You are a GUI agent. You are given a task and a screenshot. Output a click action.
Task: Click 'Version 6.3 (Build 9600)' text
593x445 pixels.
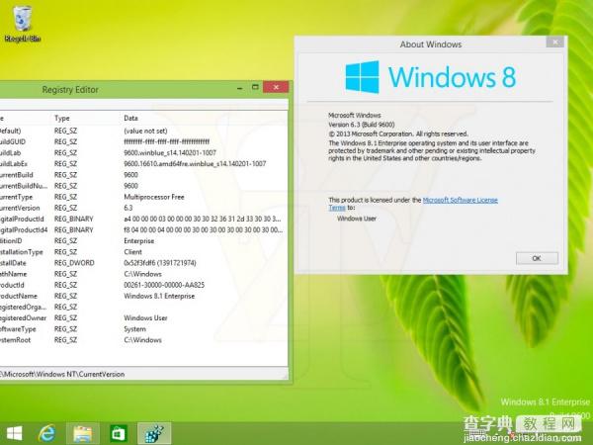pos(362,125)
